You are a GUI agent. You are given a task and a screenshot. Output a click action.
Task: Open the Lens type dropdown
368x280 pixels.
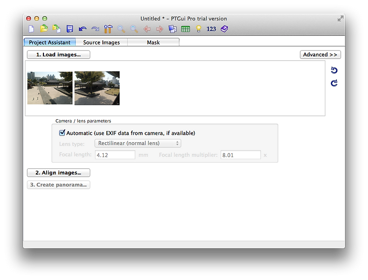pos(138,143)
